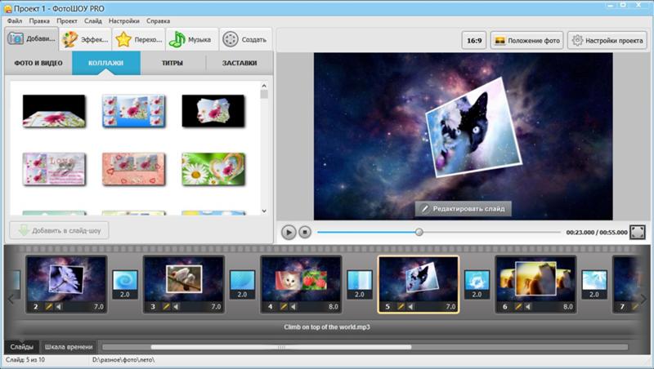Select the Love collage template

(54, 169)
